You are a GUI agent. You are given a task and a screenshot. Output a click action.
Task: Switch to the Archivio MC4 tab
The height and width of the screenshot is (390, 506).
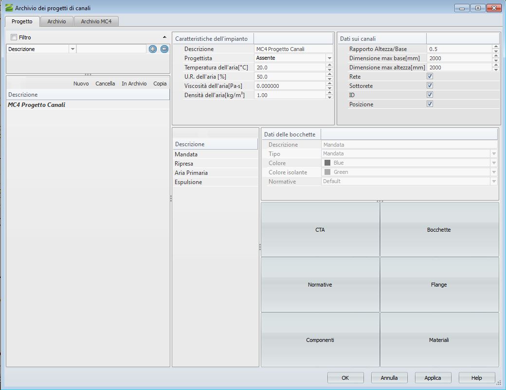pos(96,22)
